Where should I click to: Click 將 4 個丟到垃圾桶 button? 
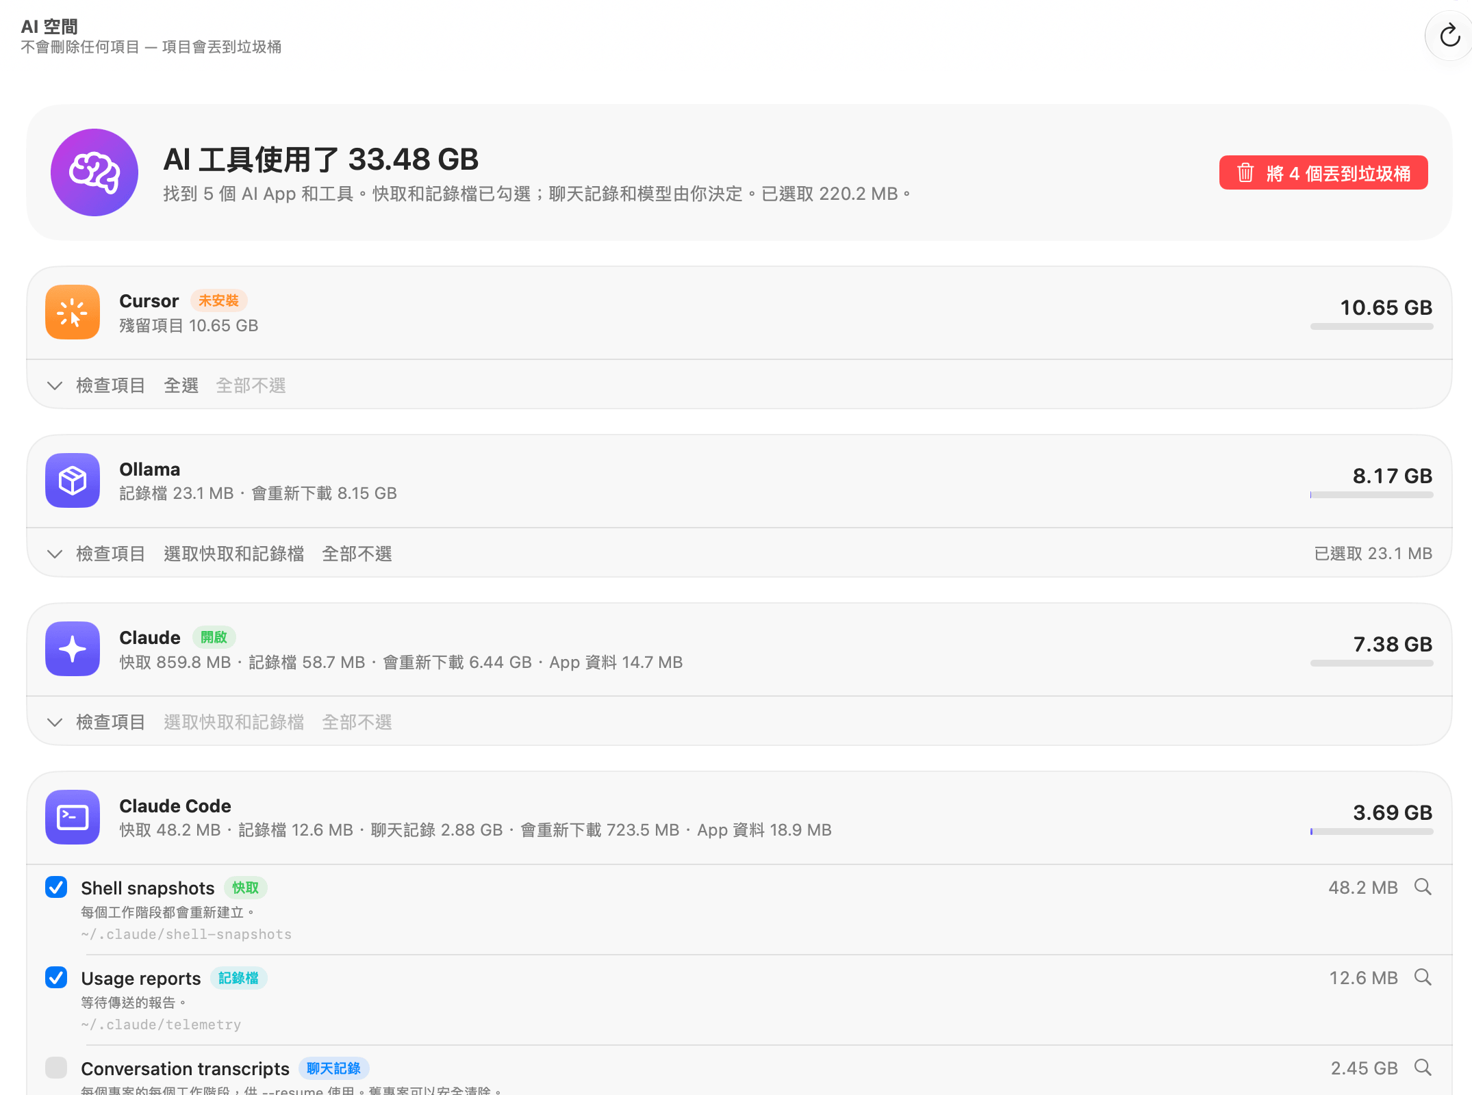point(1323,172)
